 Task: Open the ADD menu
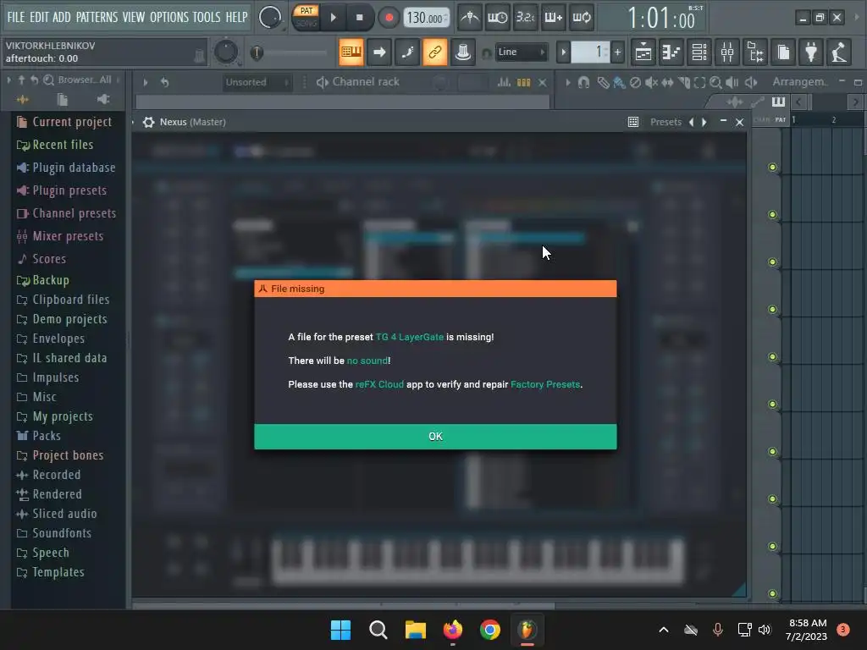(61, 17)
